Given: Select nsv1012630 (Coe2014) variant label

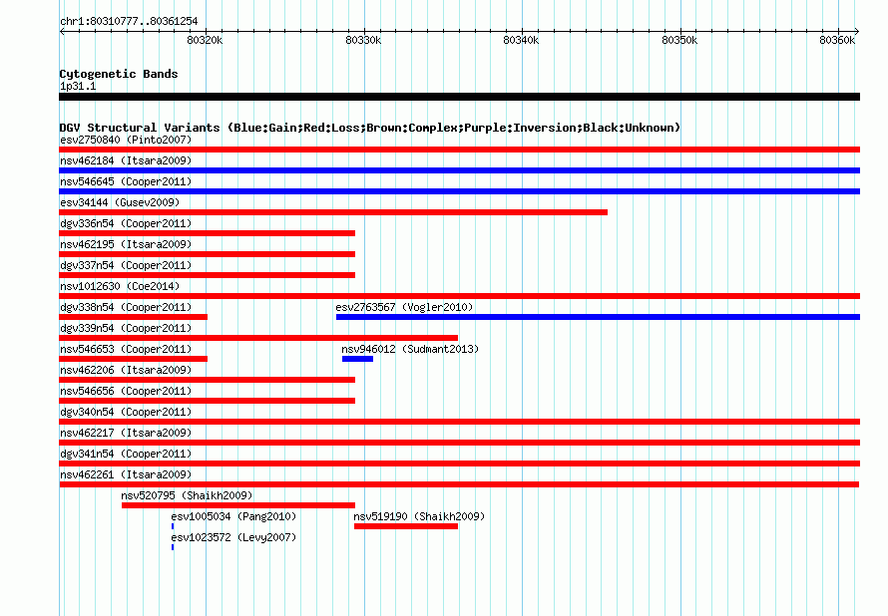Looking at the screenshot, I should (x=120, y=286).
